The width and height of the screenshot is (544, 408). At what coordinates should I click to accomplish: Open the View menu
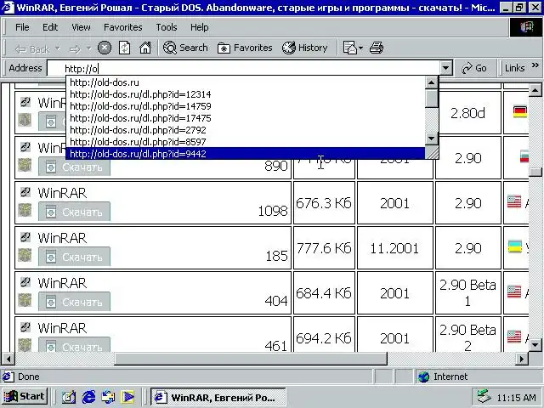[x=81, y=27]
